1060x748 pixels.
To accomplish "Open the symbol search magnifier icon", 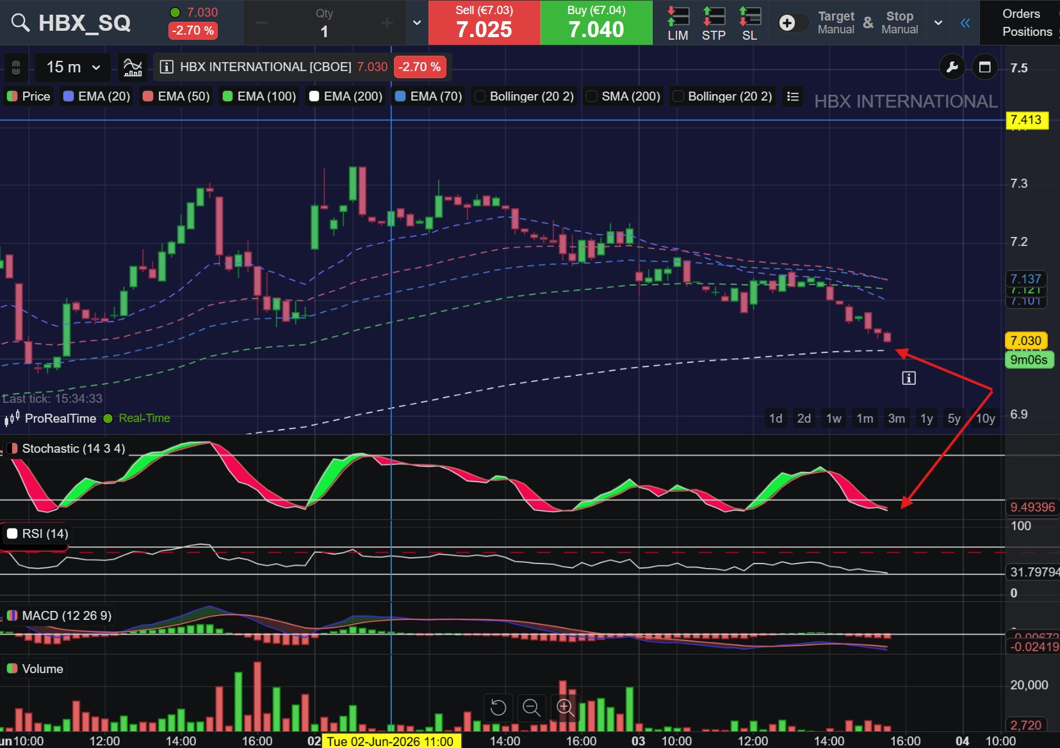I will pyautogui.click(x=20, y=23).
